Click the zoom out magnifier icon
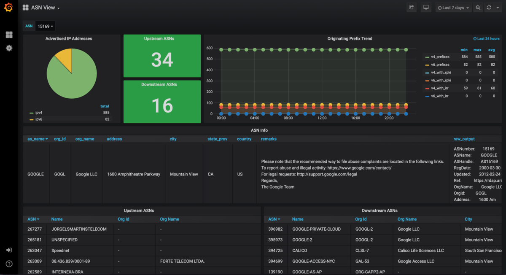The height and width of the screenshot is (275, 506). [478, 8]
